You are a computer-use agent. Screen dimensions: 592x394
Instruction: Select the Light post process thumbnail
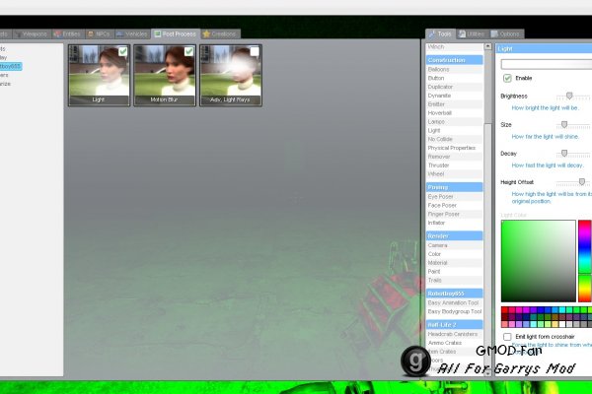click(99, 74)
